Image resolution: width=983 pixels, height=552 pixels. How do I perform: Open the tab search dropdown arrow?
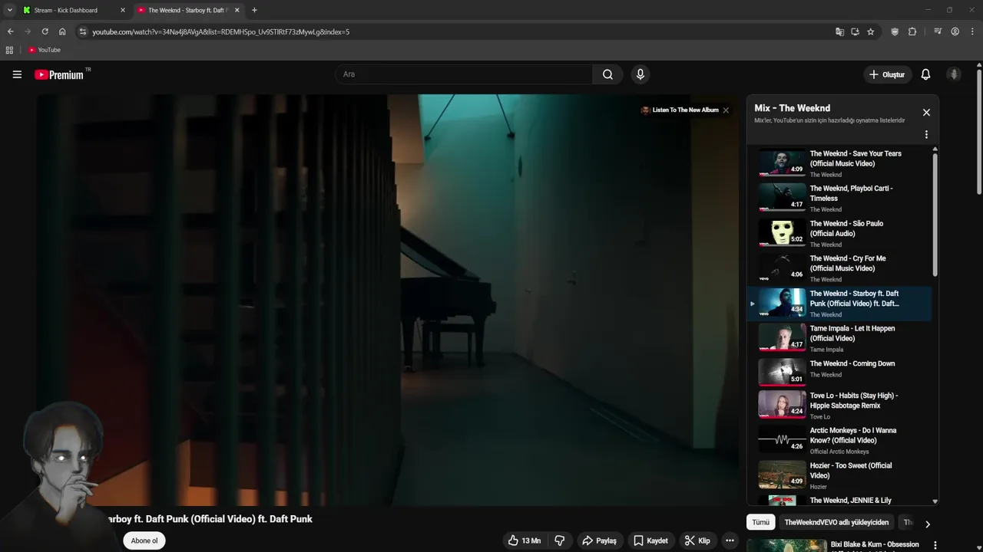click(x=9, y=10)
